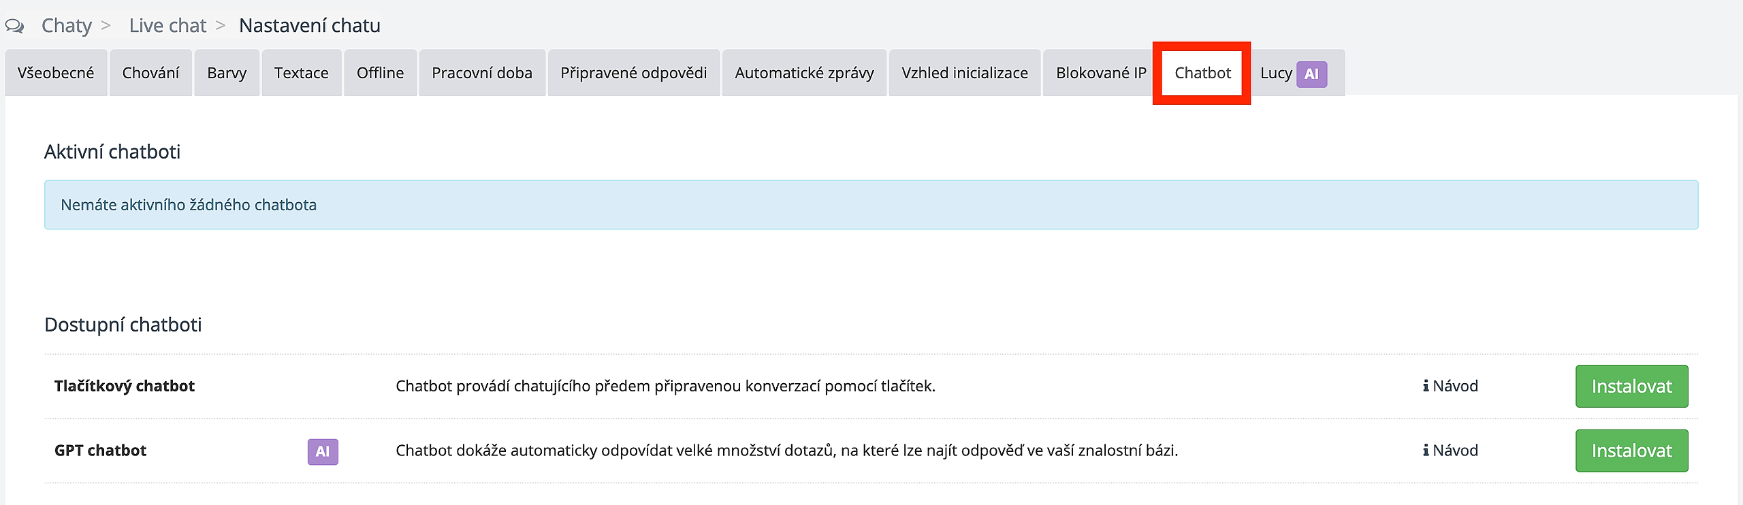This screenshot has width=1743, height=505.
Task: Switch to the Chování tab
Action: [x=150, y=73]
